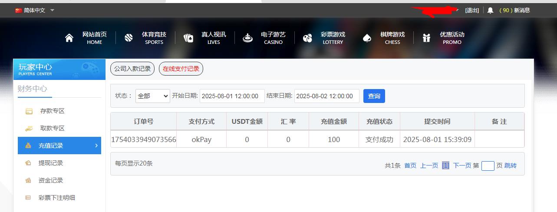Screen dimensions: 557x212
Task: Open the 简体中文 language dropdown
Action: (x=35, y=10)
